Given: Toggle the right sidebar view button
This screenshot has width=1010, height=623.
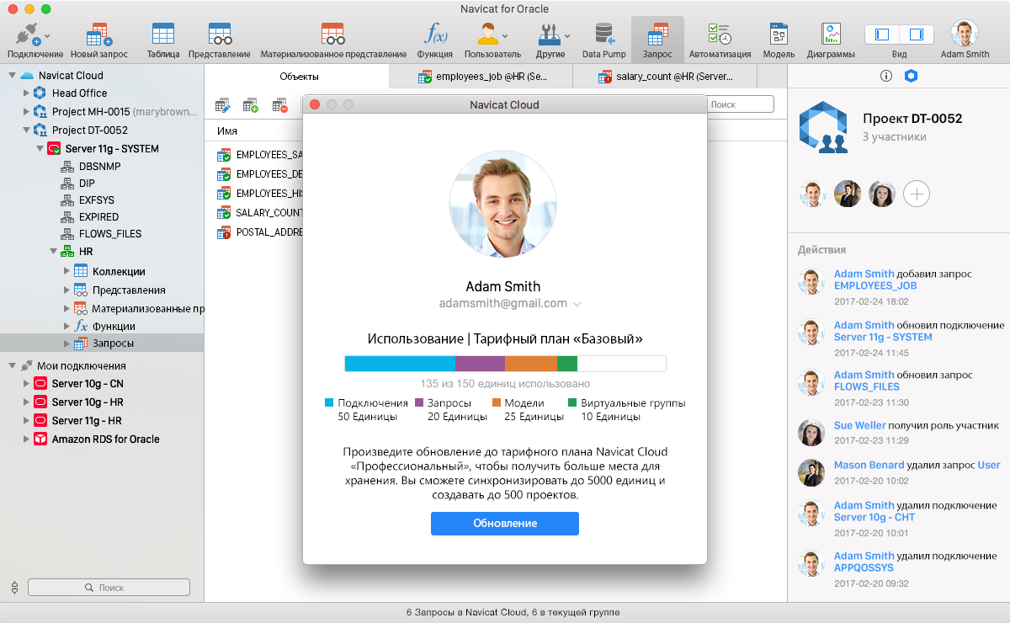Looking at the screenshot, I should click(x=917, y=35).
